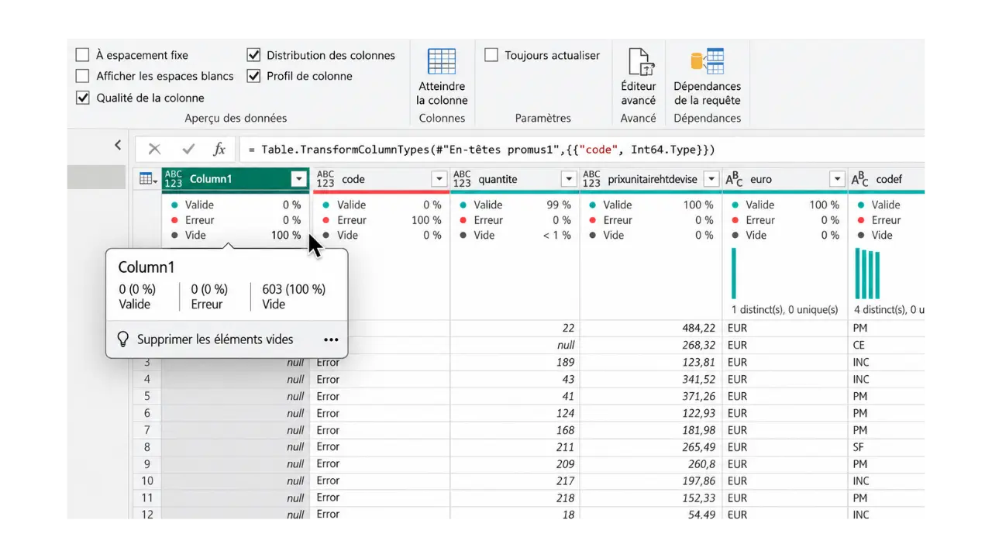This screenshot has height=558, width=992.
Task: Check Afficher les espaces blancs
Action: click(82, 76)
